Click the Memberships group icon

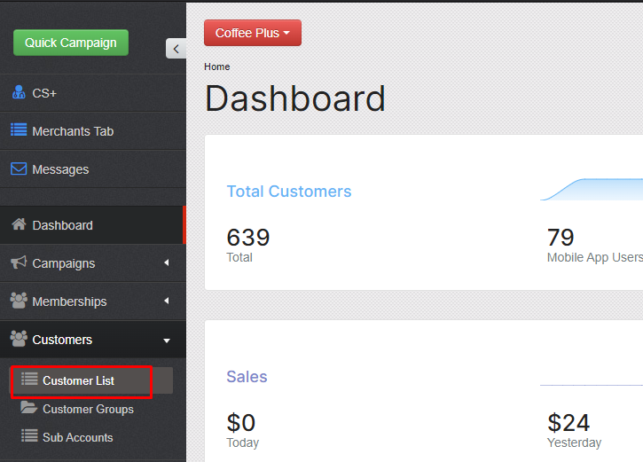tap(19, 301)
